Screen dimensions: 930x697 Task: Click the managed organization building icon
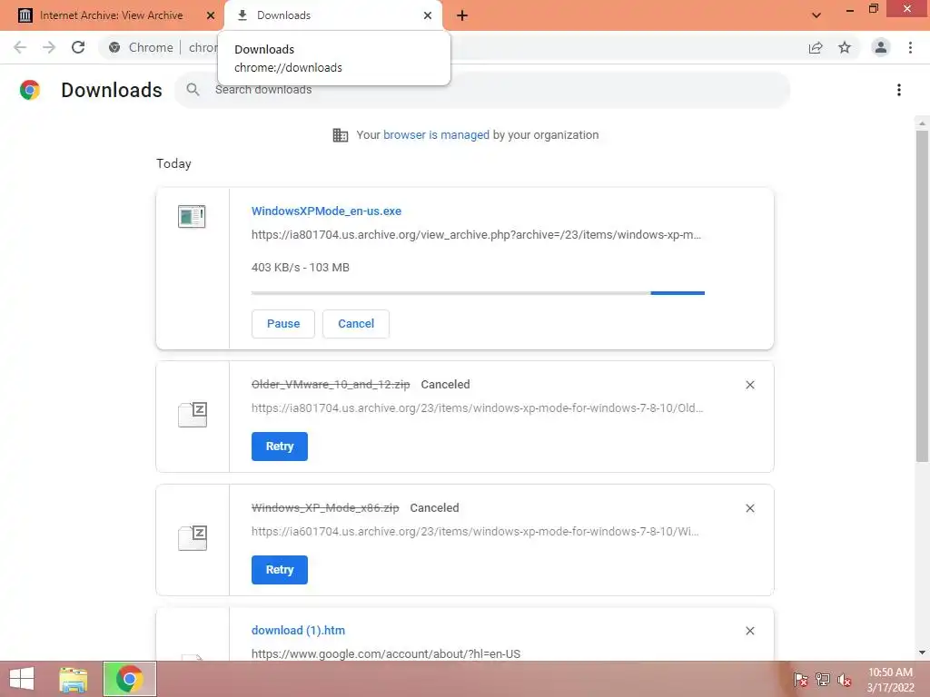point(341,135)
